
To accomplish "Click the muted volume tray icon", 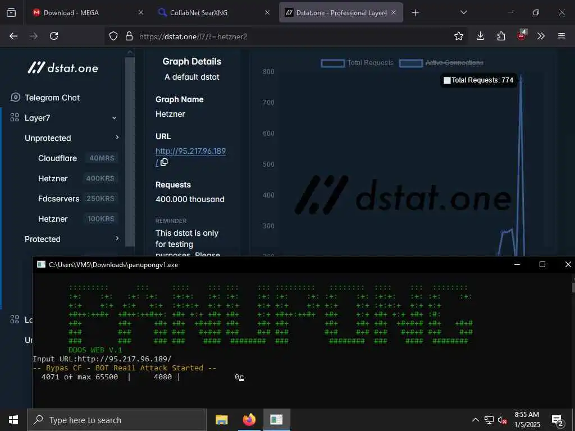I will [503, 420].
